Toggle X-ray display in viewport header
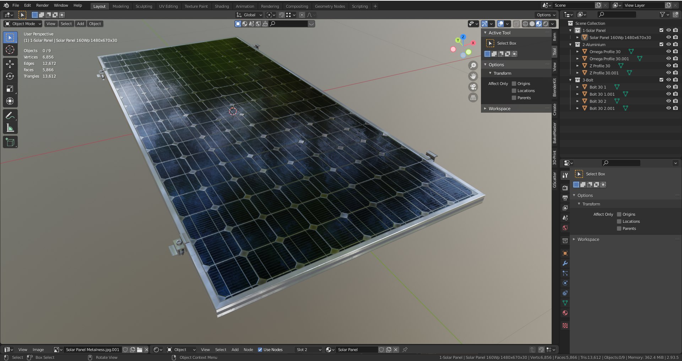The height and width of the screenshot is (361, 682). pos(516,24)
